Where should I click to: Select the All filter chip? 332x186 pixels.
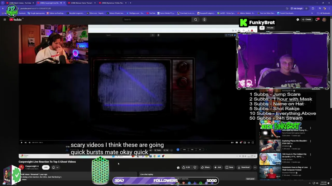(262, 28)
